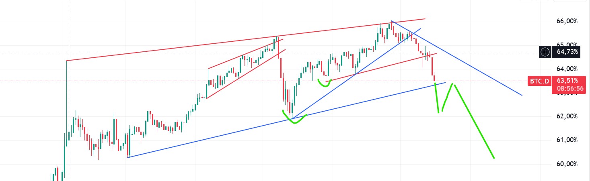The height and width of the screenshot is (181, 590).
Task: Click the 64,73% crosshair price label
Action: (567, 52)
